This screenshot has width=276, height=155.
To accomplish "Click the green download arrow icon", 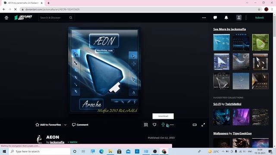I will coord(163,124).
